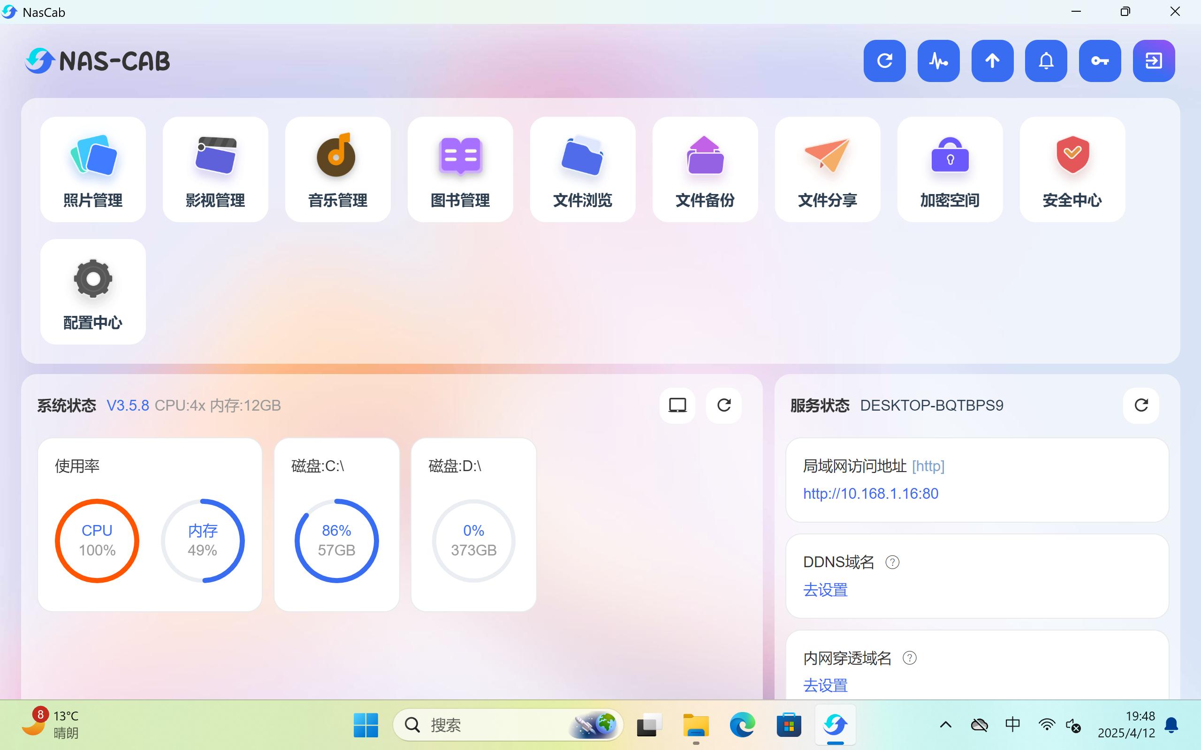
Task: Open the activity monitor pulse button
Action: pyautogui.click(x=938, y=61)
